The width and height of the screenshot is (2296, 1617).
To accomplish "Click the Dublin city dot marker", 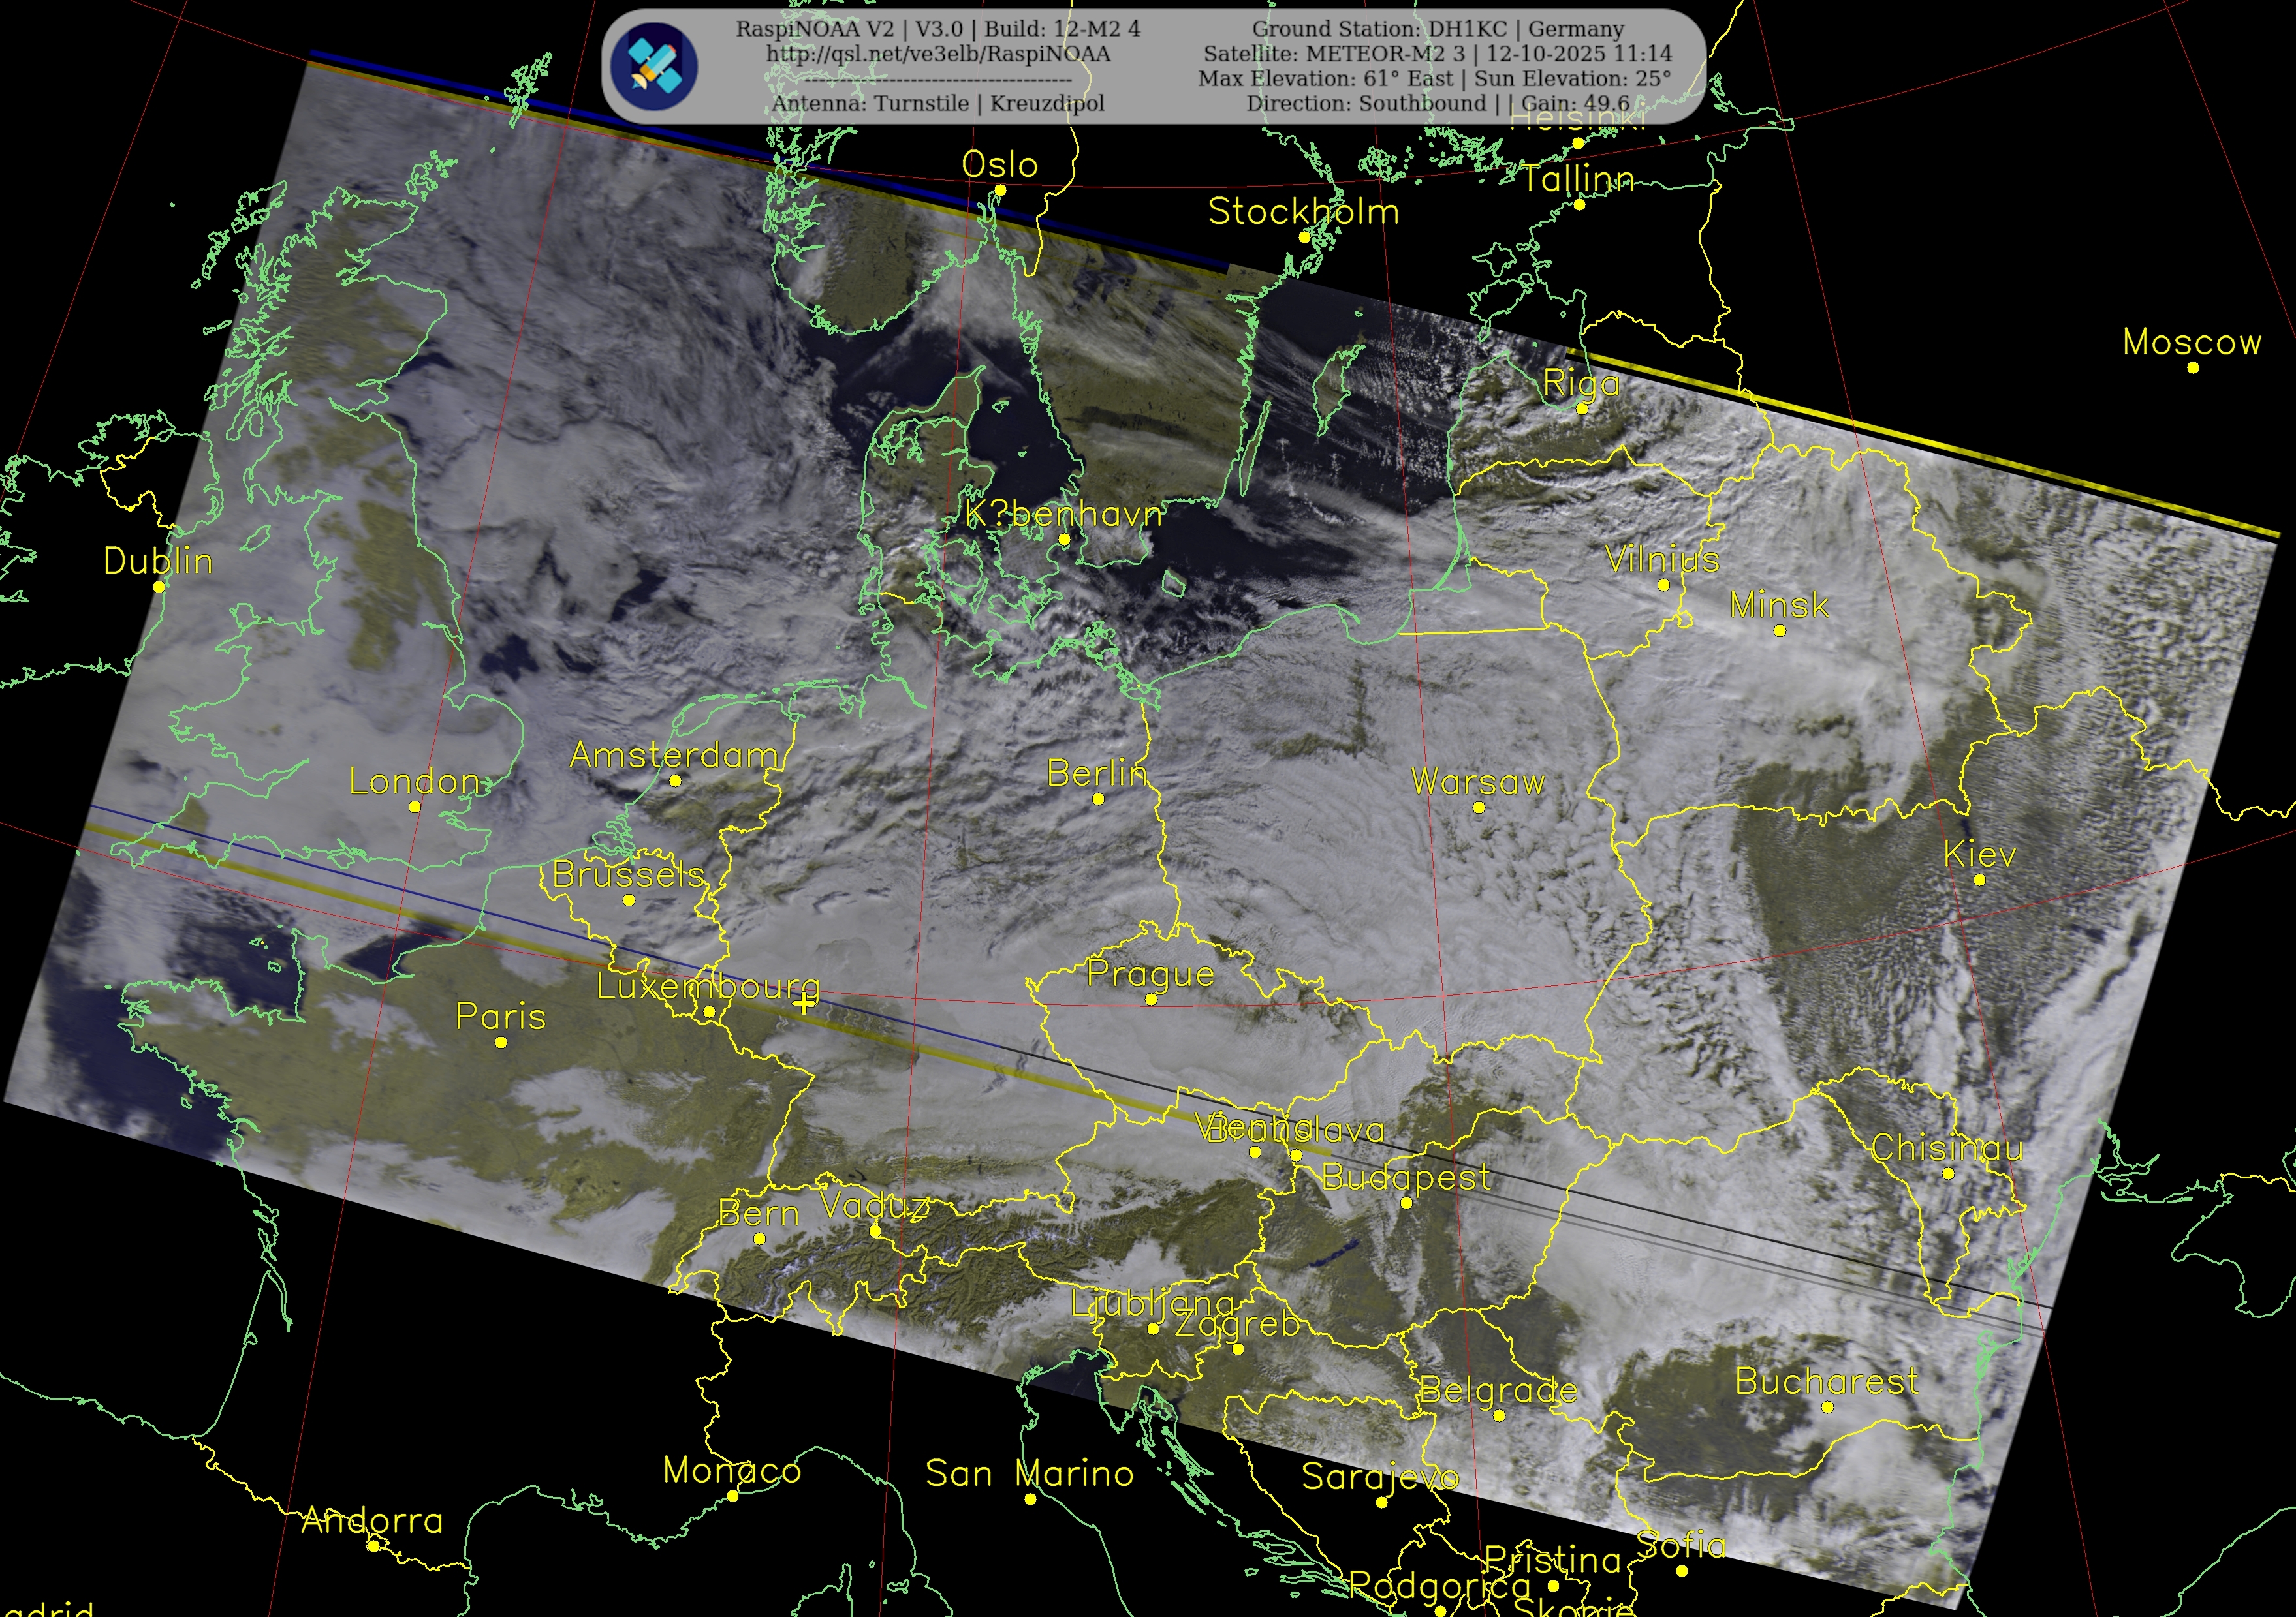I will point(159,587).
